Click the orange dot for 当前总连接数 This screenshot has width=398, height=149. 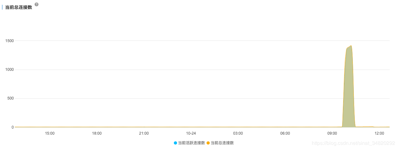(x=208, y=143)
